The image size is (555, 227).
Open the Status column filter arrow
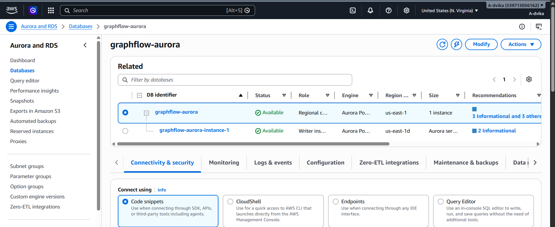coord(284,95)
